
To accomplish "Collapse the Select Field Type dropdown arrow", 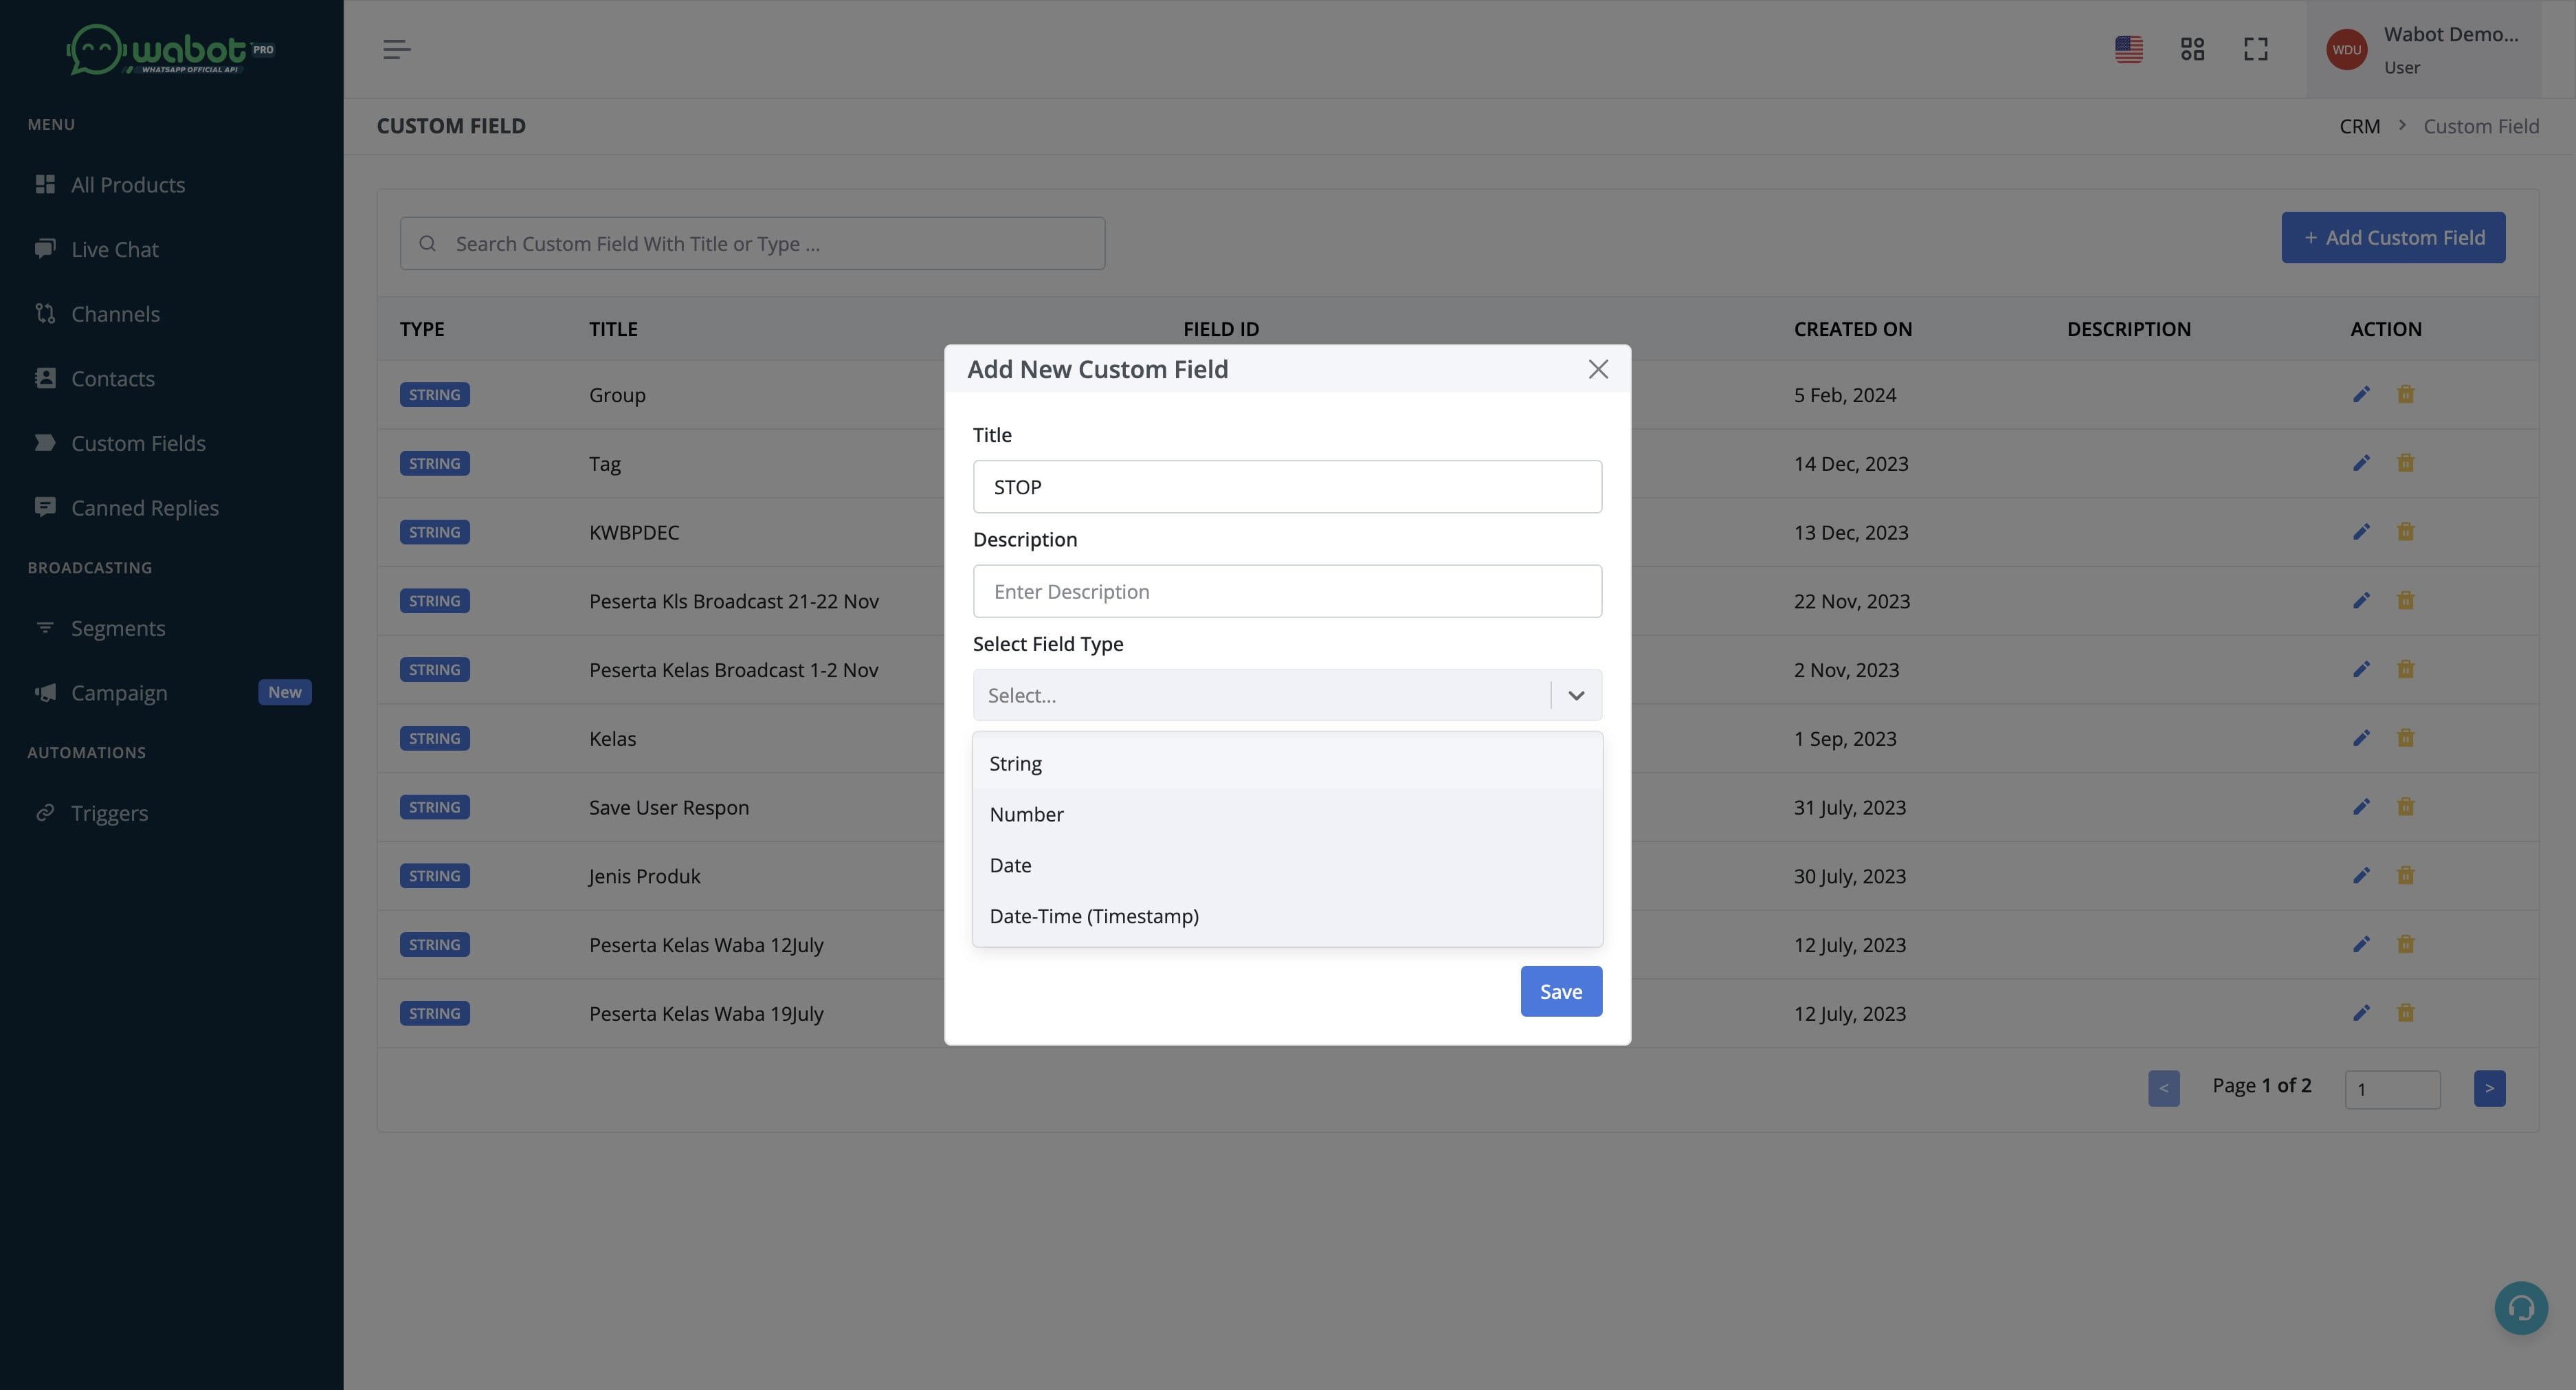I will (x=1576, y=695).
